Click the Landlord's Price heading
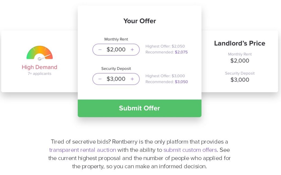 240,43
